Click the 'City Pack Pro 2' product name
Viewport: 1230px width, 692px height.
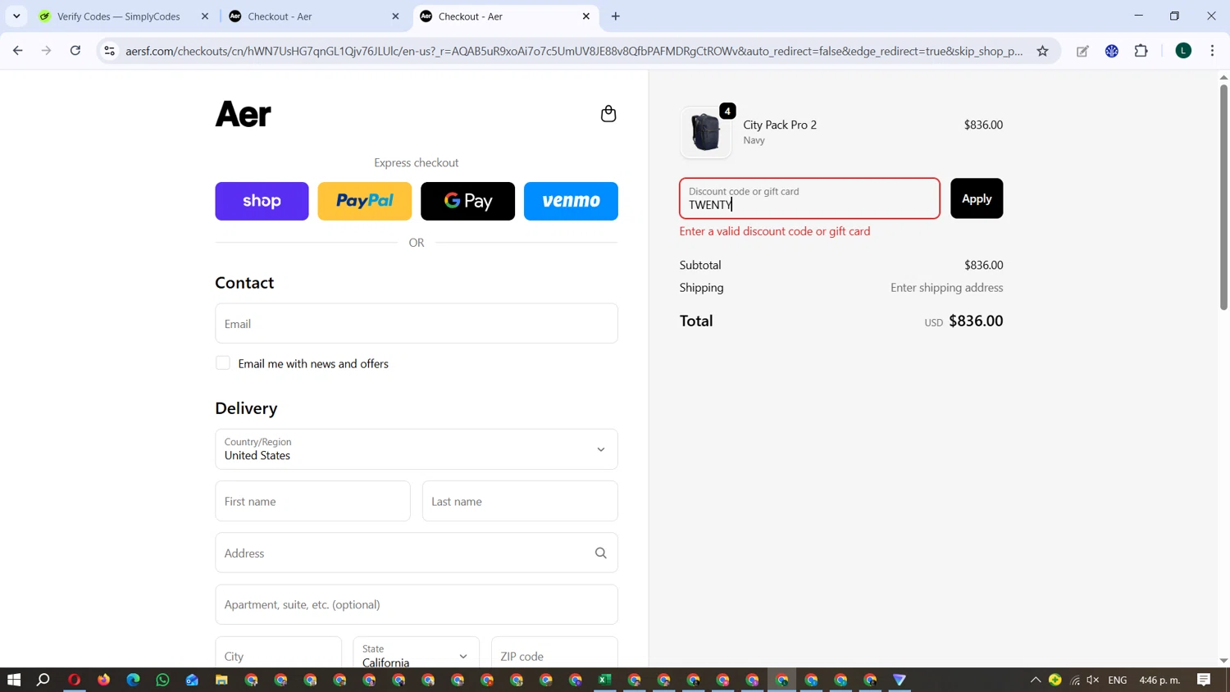(x=780, y=125)
